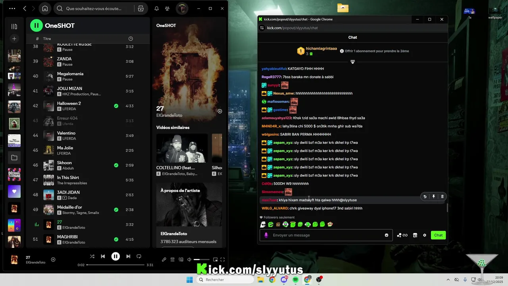Pause playback in the bottom player bar

coord(115,257)
